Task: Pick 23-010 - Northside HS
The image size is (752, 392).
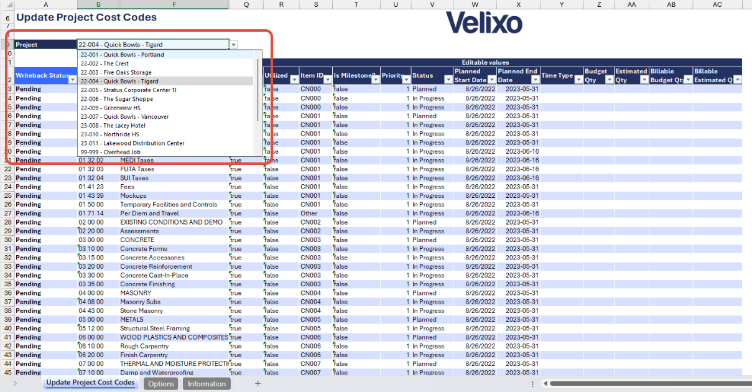Action: click(166, 134)
